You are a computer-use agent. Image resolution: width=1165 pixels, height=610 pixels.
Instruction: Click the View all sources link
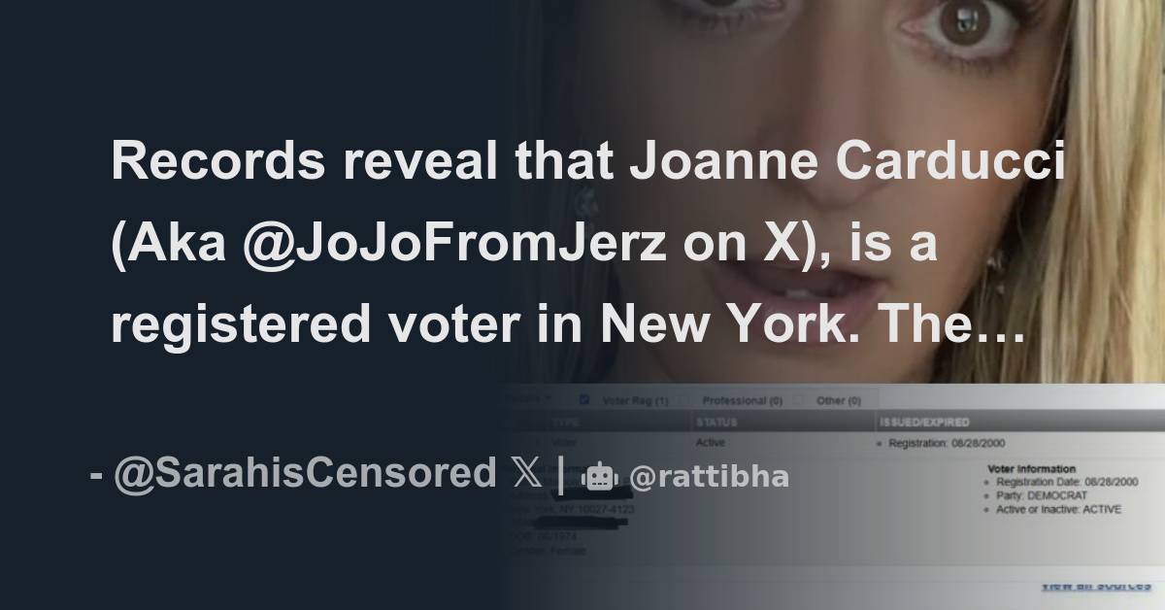[x=1095, y=587]
